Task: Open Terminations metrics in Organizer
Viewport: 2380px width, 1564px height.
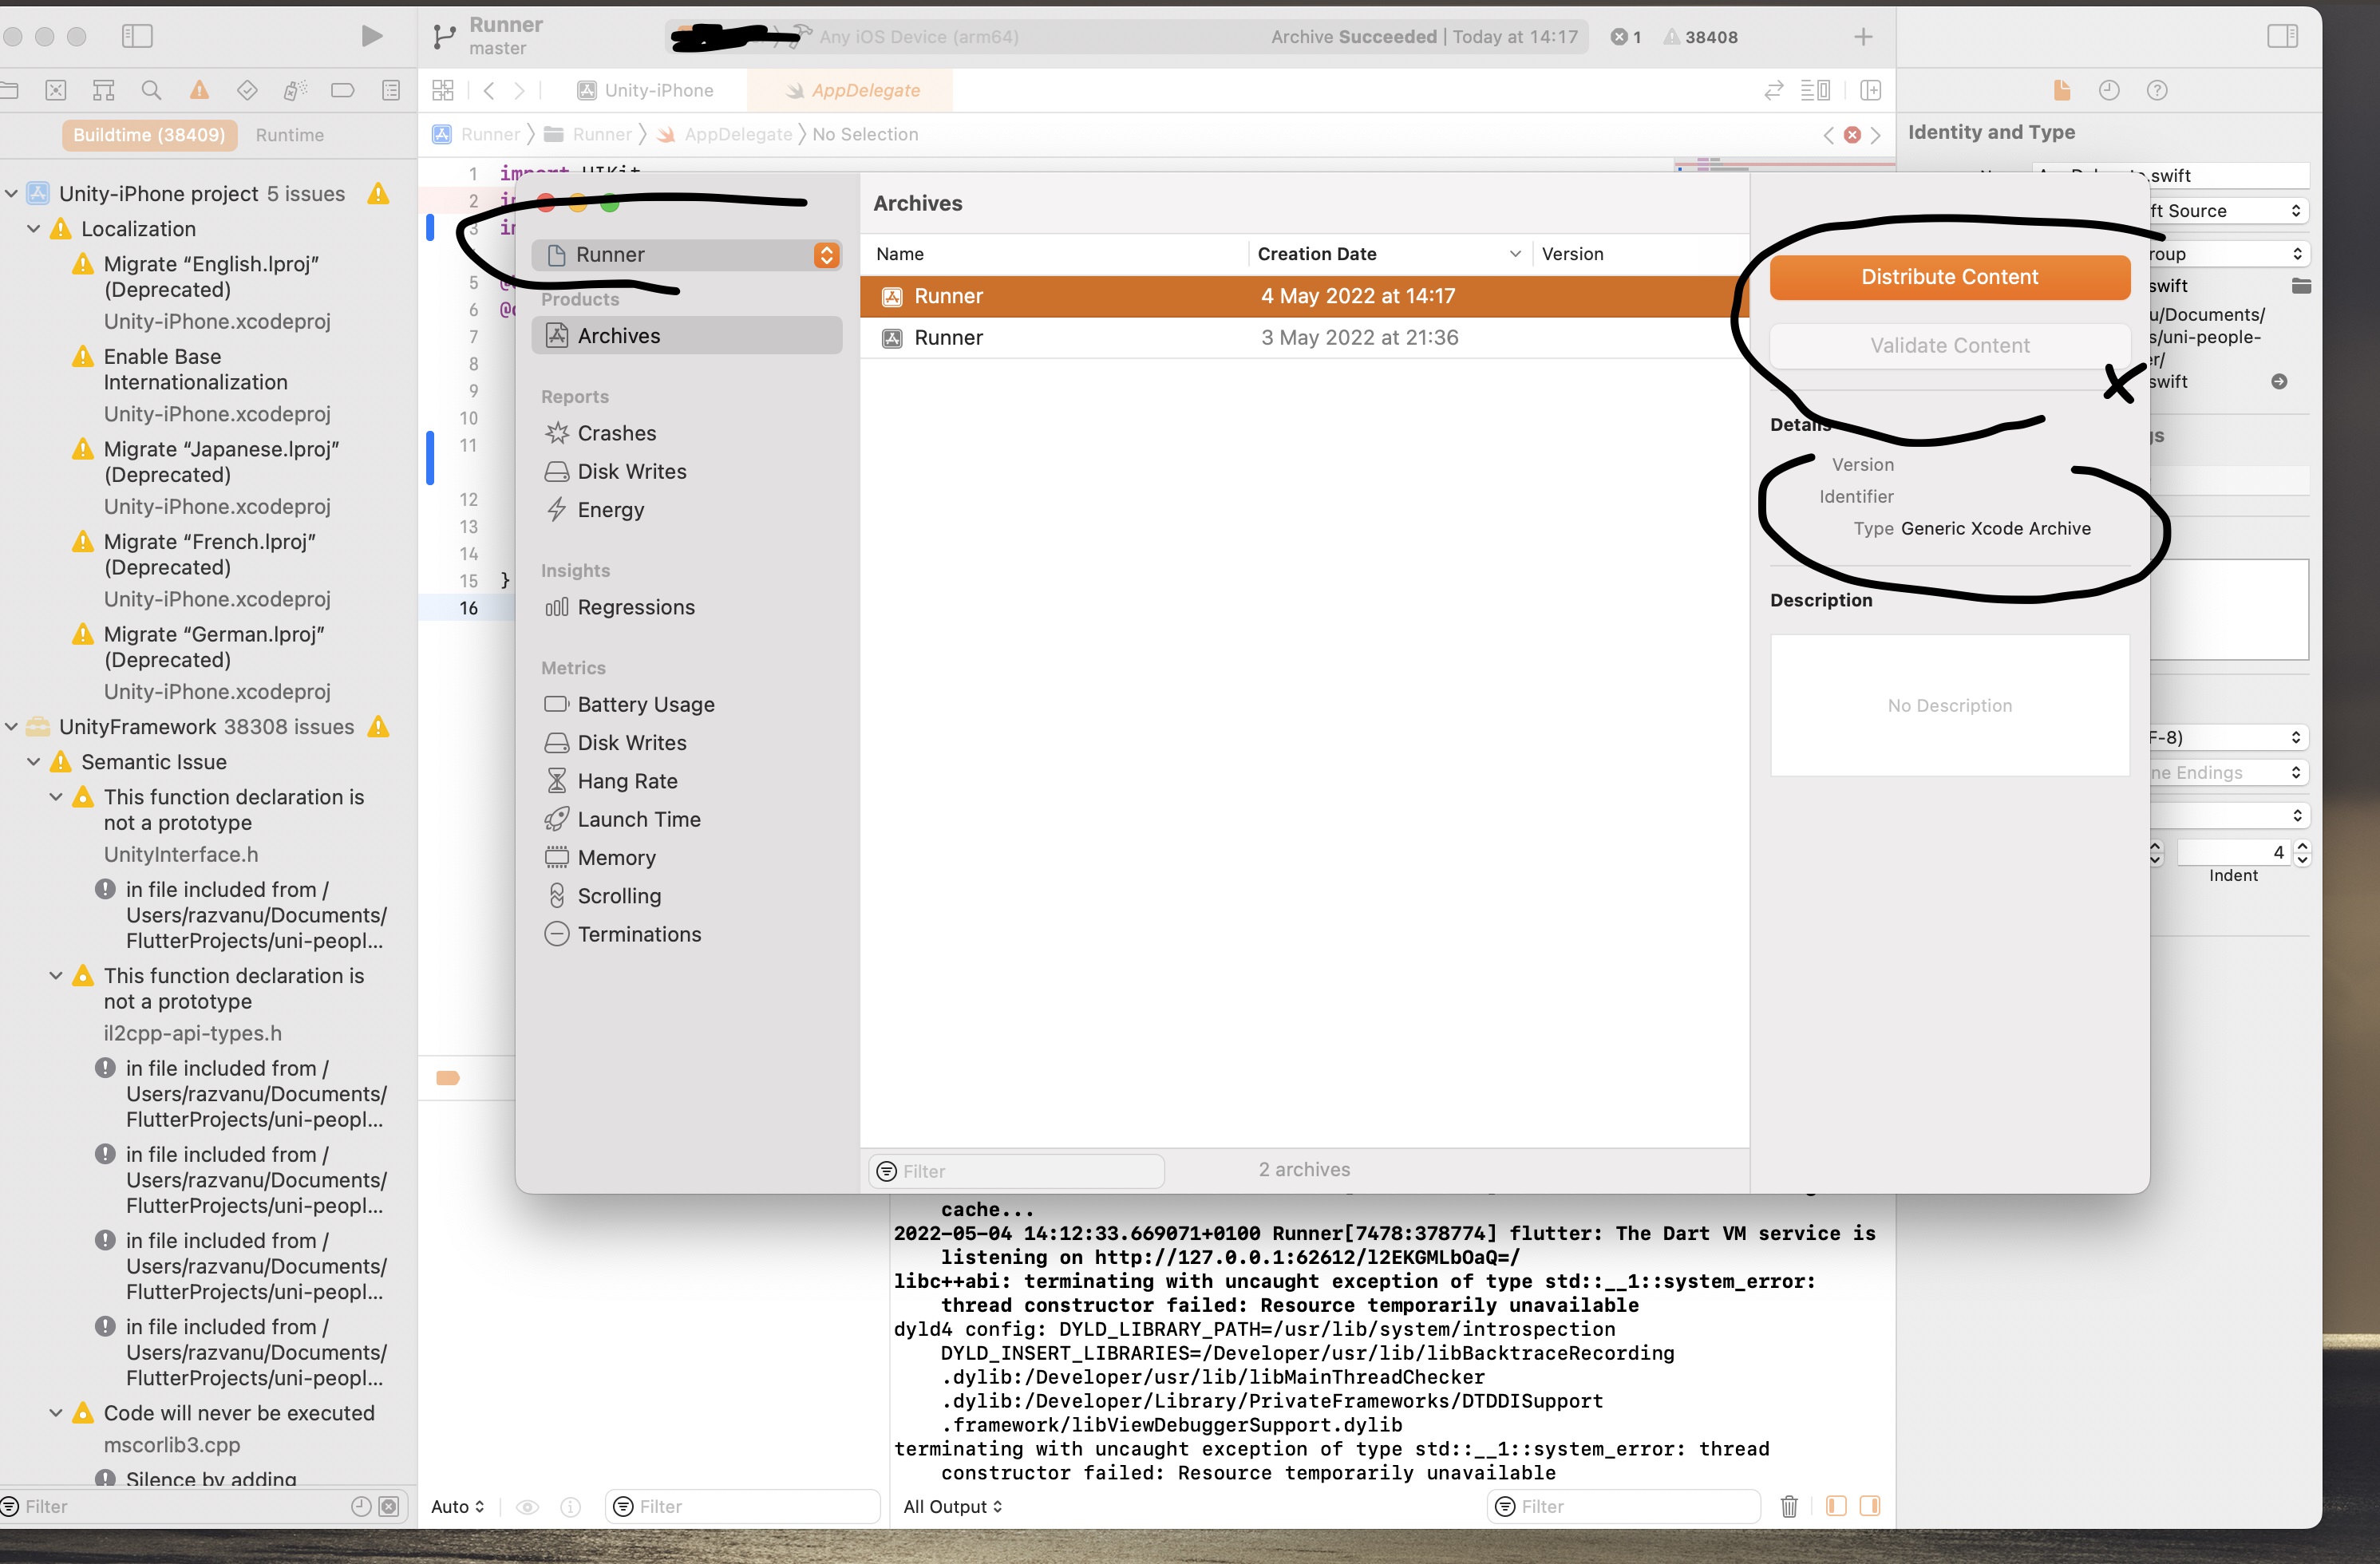Action: (x=639, y=934)
